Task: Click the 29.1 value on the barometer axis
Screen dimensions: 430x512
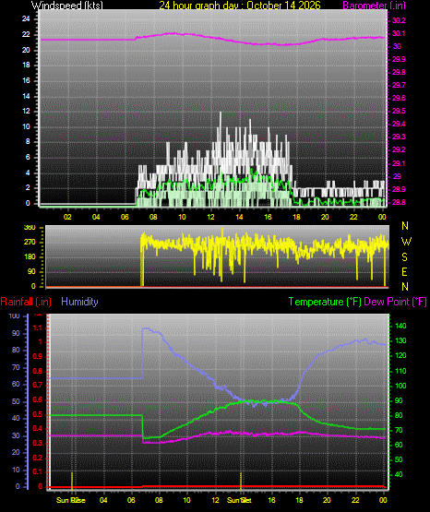Action: click(399, 163)
